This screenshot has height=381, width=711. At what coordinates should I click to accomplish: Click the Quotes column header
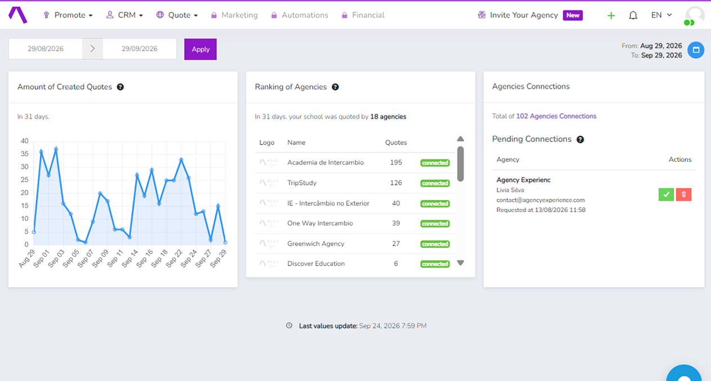pos(396,143)
